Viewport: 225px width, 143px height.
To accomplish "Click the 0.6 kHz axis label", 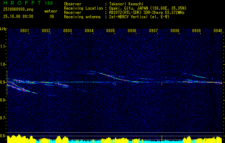I will (x=3, y=136).
